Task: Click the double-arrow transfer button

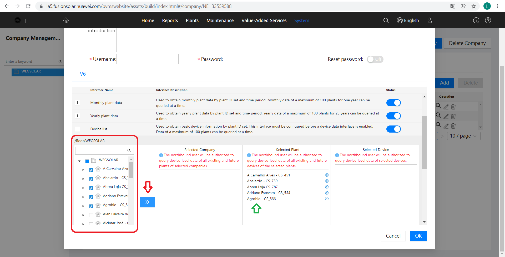Action: (147, 202)
